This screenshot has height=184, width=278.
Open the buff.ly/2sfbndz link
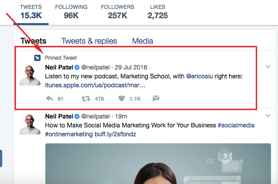tap(115, 134)
